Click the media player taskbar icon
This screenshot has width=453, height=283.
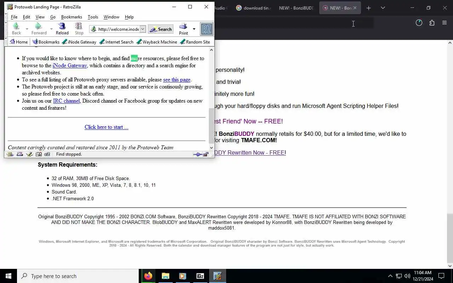point(183,276)
